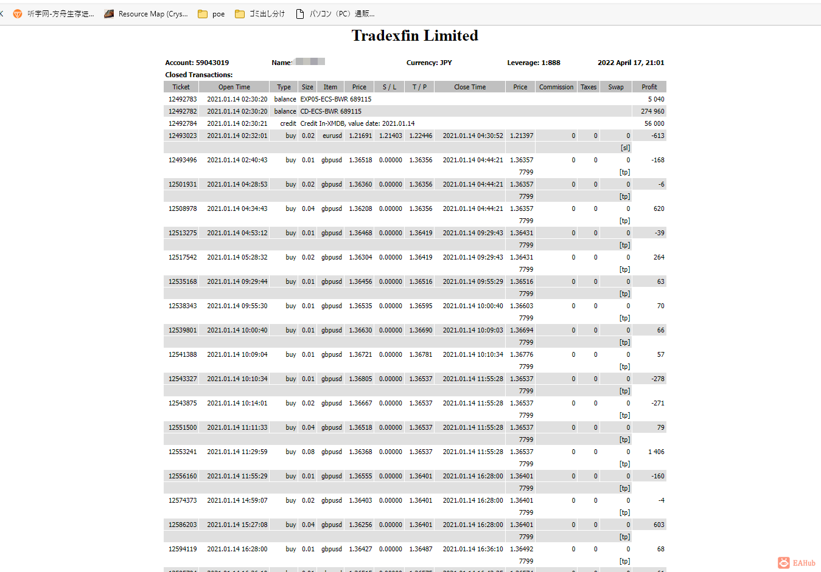Select ticket number 12492782
Image resolution: width=821 pixels, height=572 pixels.
tap(183, 111)
